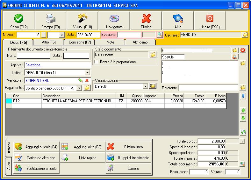Click the small button next to N.Doc. number
This screenshot has height=180, width=251.
click(x=44, y=35)
